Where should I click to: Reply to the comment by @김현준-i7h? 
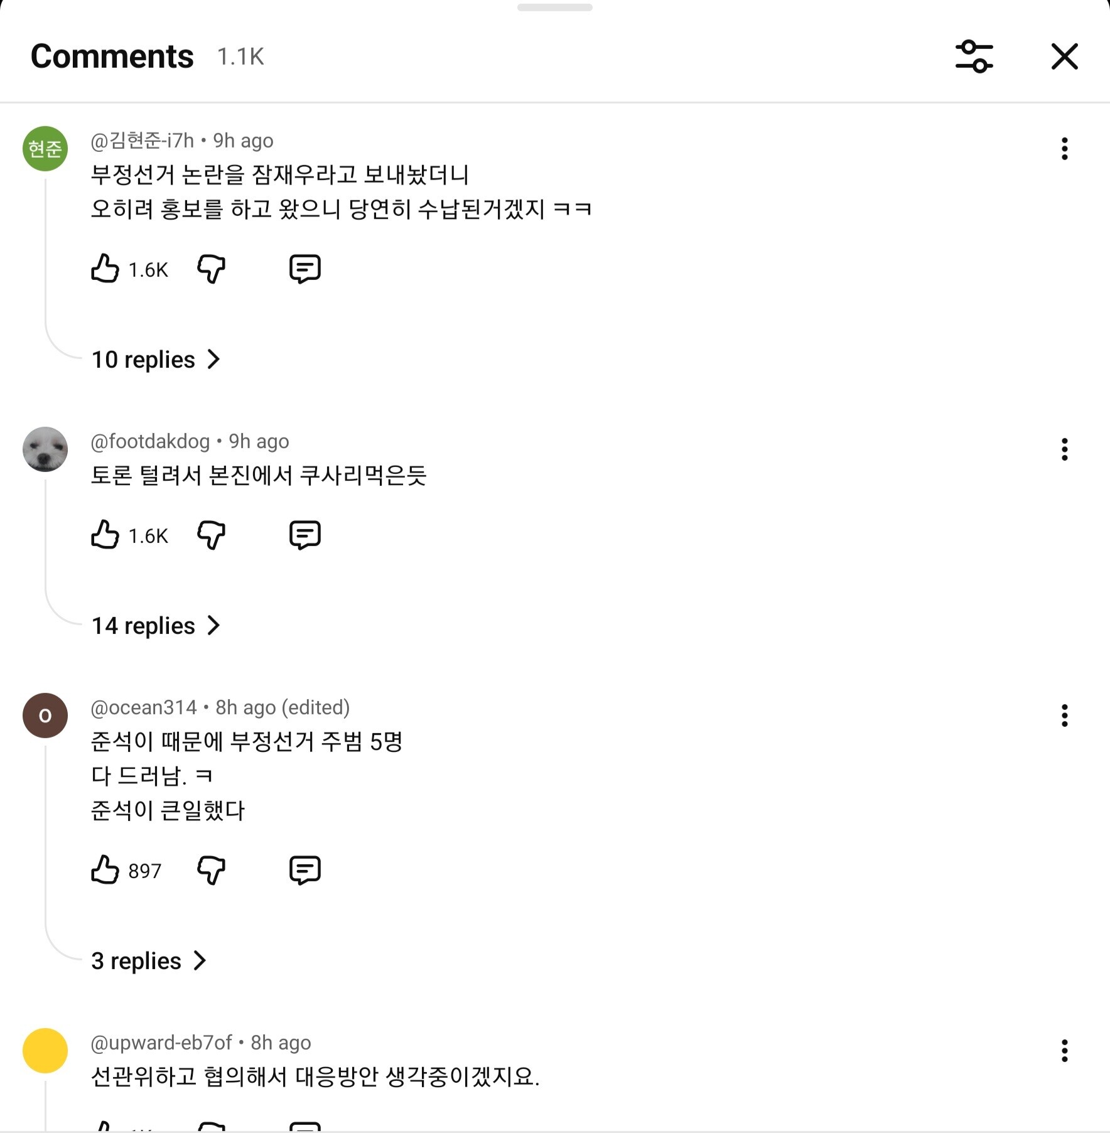[x=305, y=269]
